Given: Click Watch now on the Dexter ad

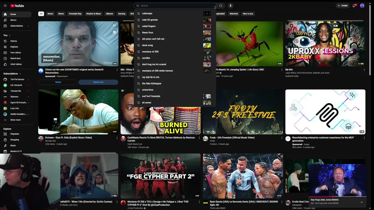Looking at the screenshot, I should pyautogui.click(x=98, y=82).
